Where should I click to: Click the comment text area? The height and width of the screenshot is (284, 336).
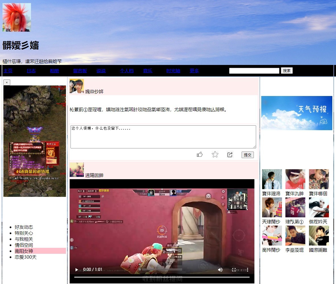[x=163, y=137]
